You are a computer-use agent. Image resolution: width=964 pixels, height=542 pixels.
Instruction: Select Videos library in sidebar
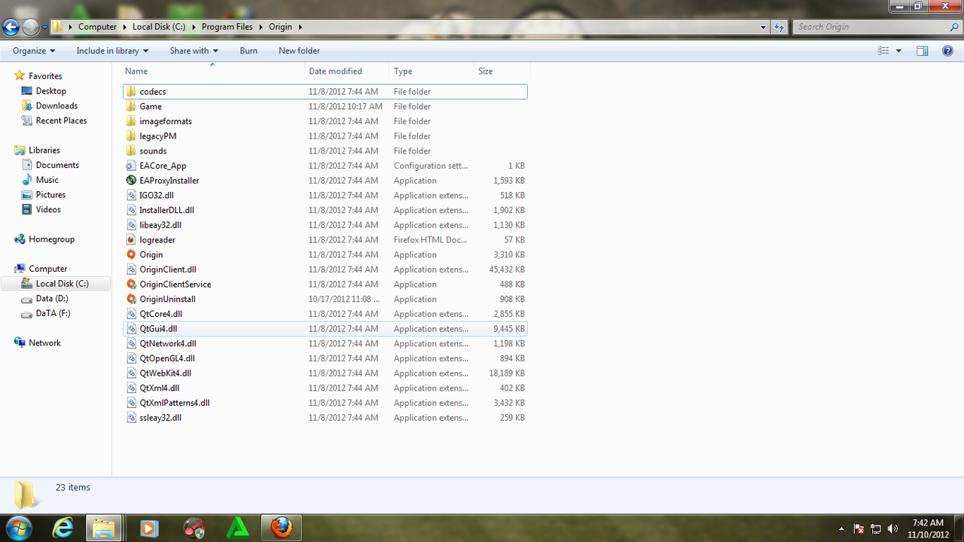48,209
